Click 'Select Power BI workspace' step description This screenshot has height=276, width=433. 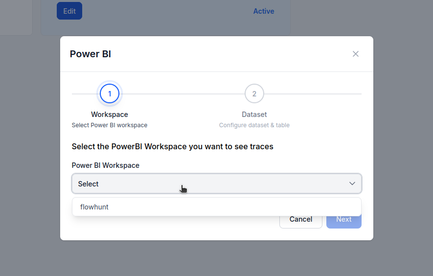click(110, 125)
